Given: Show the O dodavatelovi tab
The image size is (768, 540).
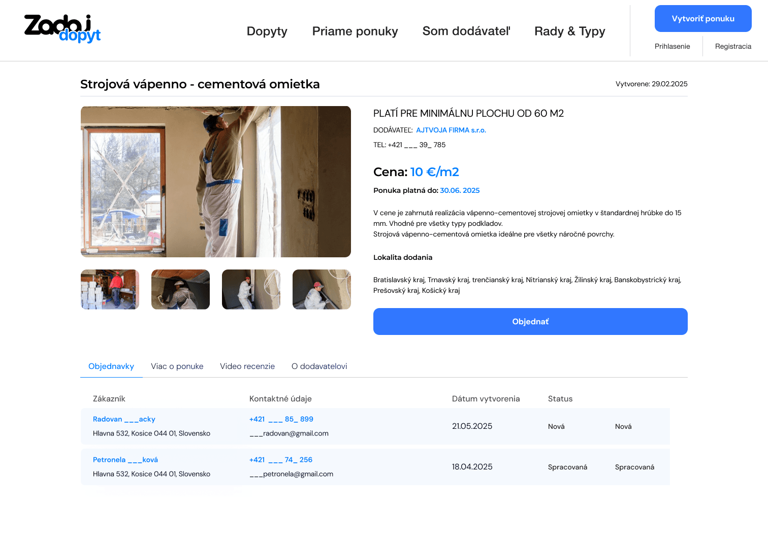Looking at the screenshot, I should pos(319,366).
